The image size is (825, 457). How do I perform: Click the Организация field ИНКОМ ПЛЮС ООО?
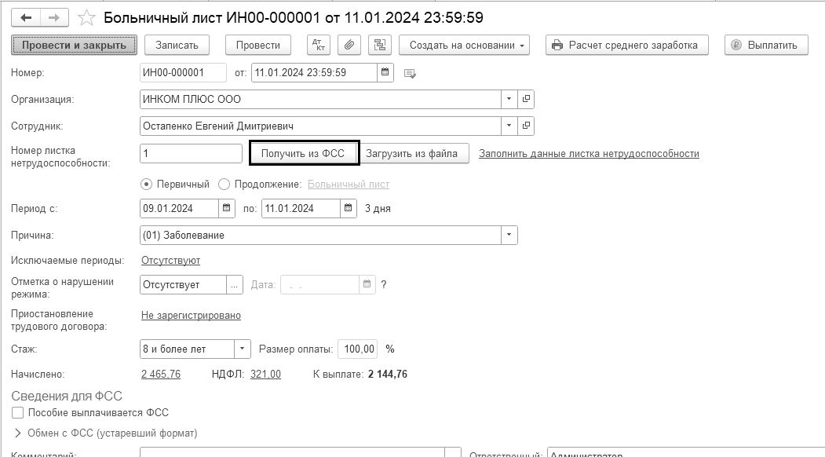(x=320, y=99)
